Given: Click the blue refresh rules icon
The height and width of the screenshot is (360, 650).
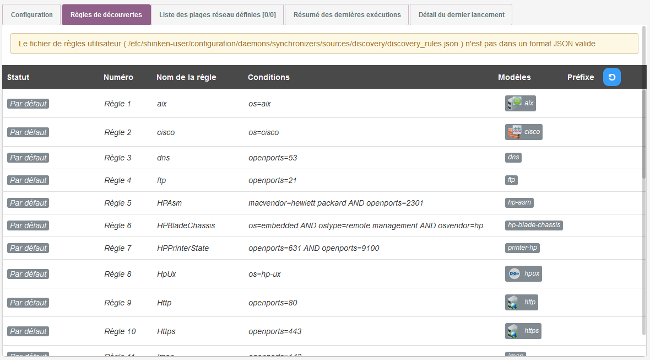Looking at the screenshot, I should tap(611, 77).
